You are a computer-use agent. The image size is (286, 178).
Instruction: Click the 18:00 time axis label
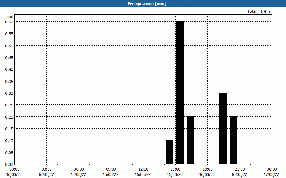(208, 169)
